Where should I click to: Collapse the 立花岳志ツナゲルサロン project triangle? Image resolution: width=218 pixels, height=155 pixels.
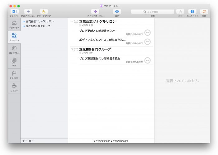[x=72, y=22]
